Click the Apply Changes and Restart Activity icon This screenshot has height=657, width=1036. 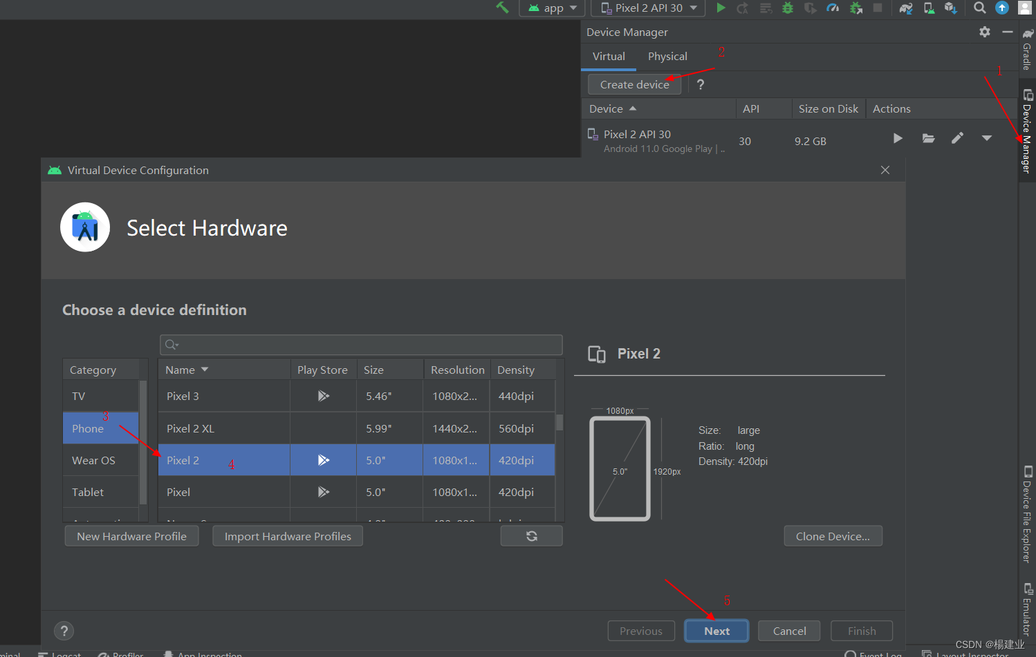pos(743,8)
